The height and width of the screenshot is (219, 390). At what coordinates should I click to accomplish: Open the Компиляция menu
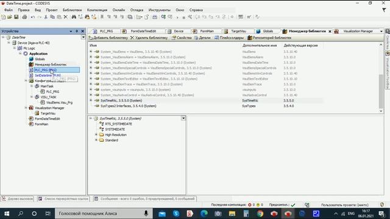97,10
